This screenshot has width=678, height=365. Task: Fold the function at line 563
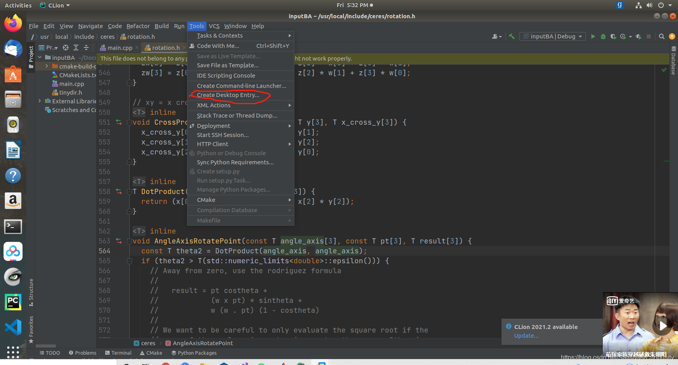[x=129, y=241]
